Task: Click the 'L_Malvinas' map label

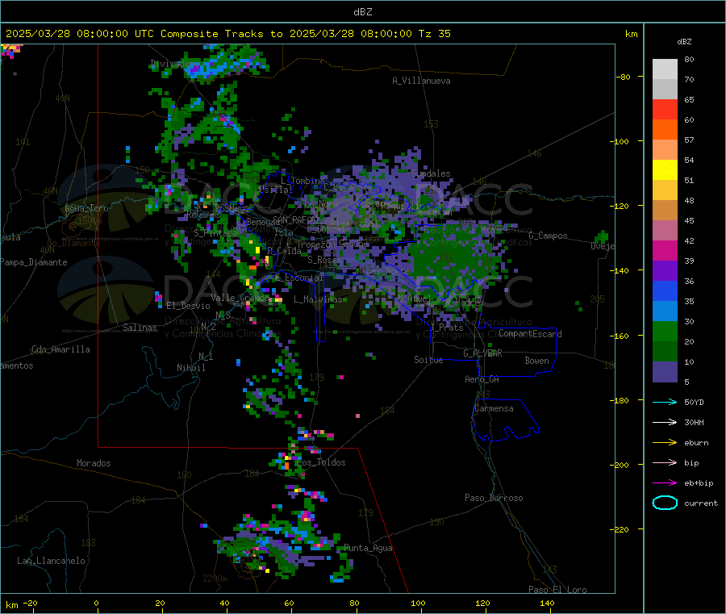Action: [318, 299]
